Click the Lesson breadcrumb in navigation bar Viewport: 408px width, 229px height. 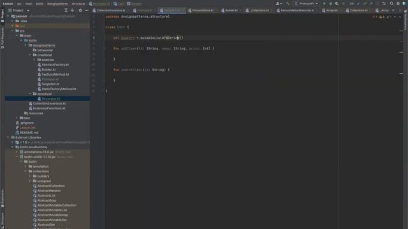[8, 4]
